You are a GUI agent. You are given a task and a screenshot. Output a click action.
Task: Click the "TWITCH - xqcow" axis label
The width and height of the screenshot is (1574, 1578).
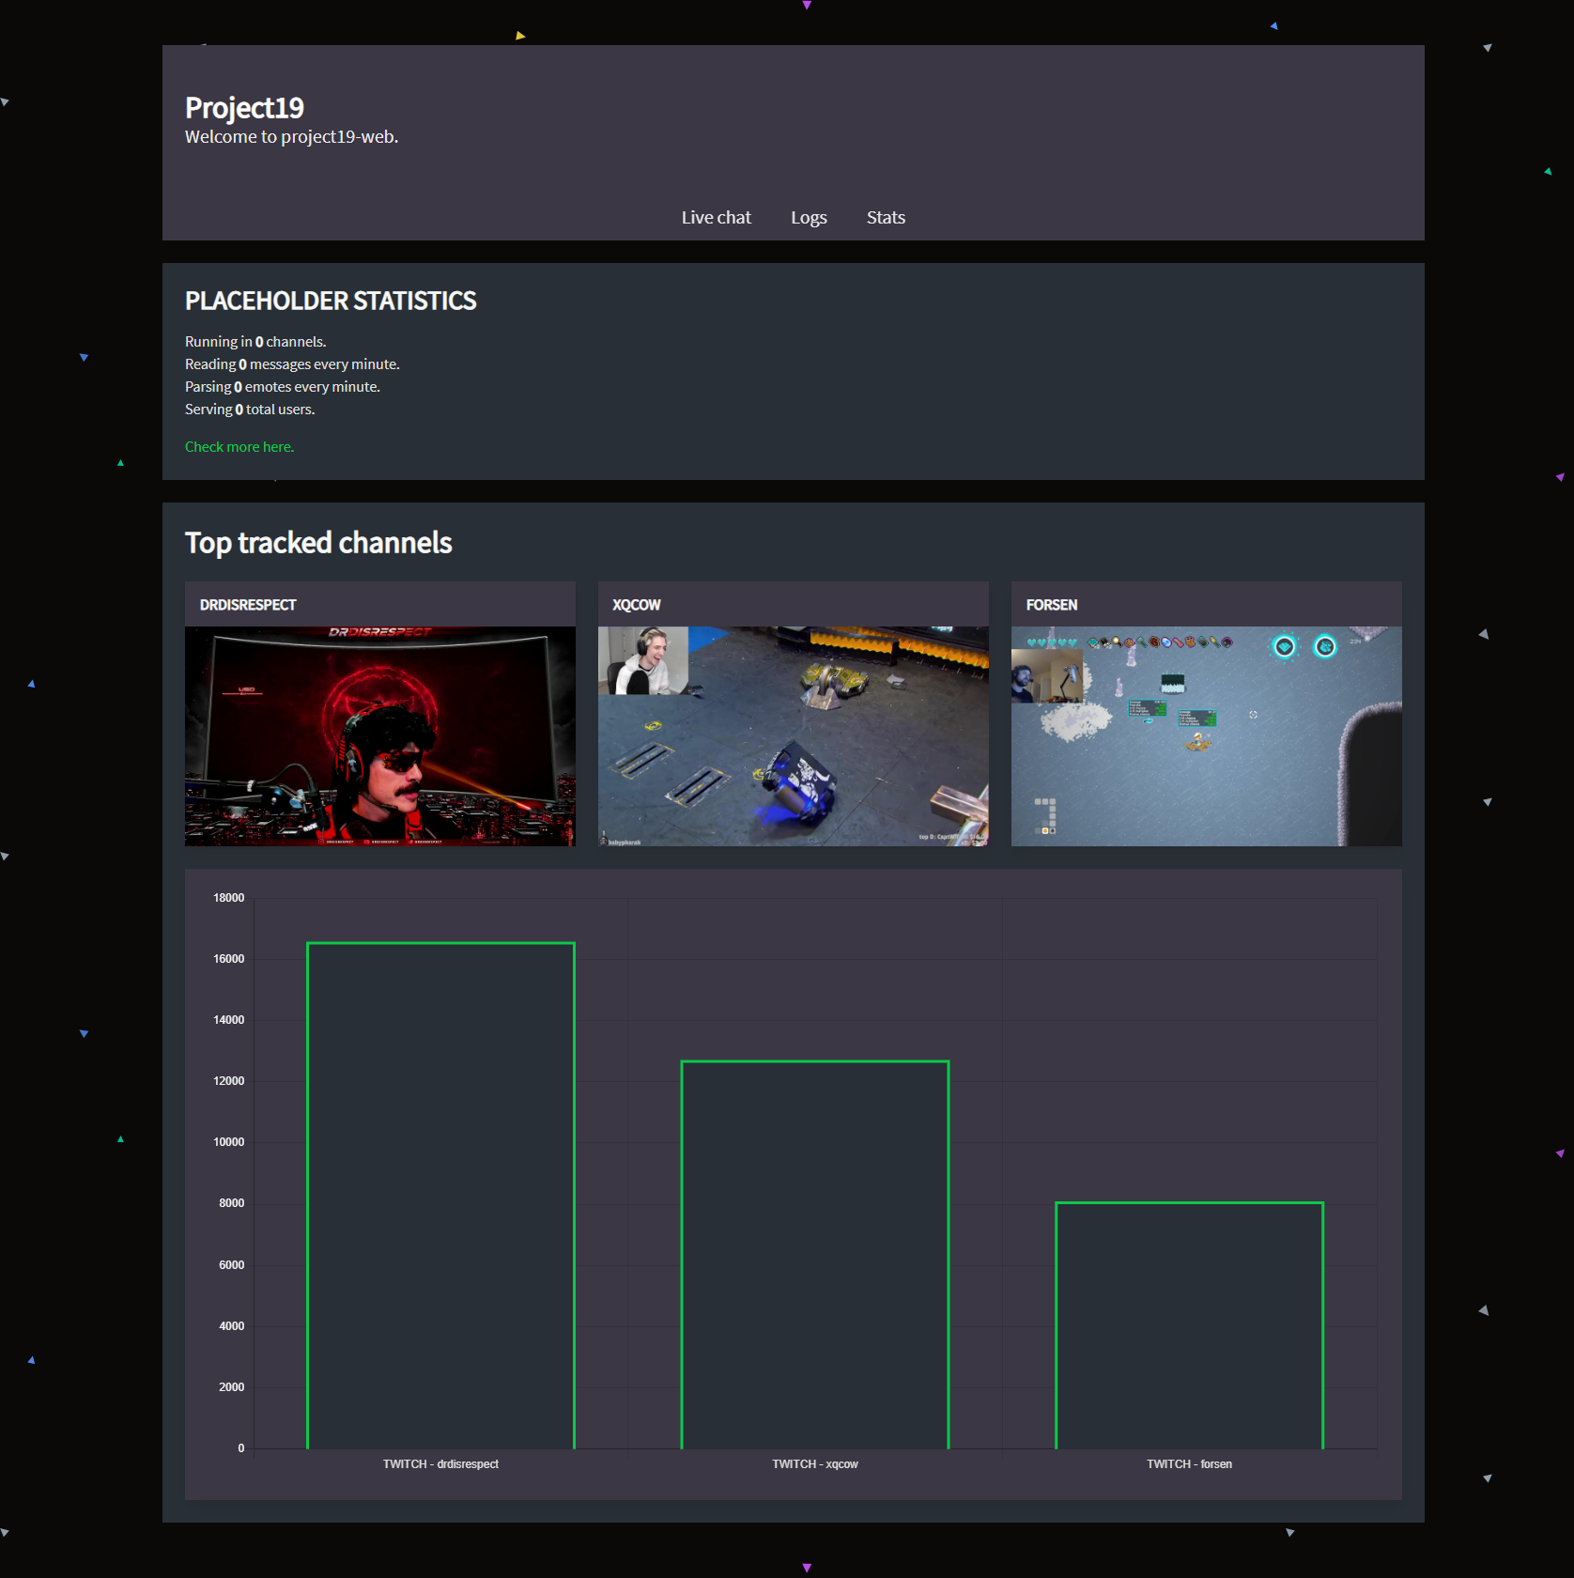click(815, 1464)
